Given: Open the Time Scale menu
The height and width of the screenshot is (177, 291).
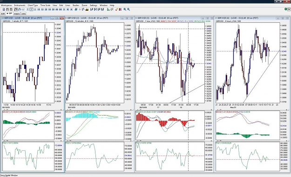Looking at the screenshot, I should [x=45, y=5].
